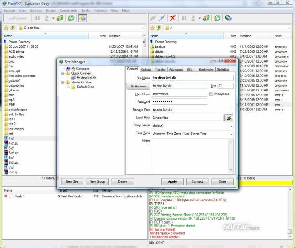
Task: Switch to the Statistics tab
Action: tap(223, 70)
